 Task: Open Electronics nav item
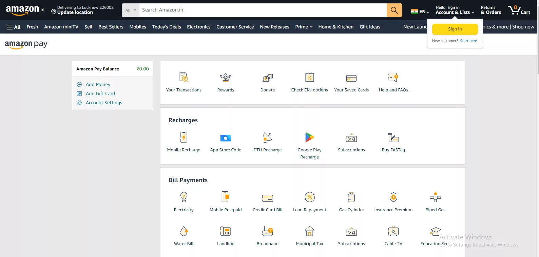tap(199, 27)
